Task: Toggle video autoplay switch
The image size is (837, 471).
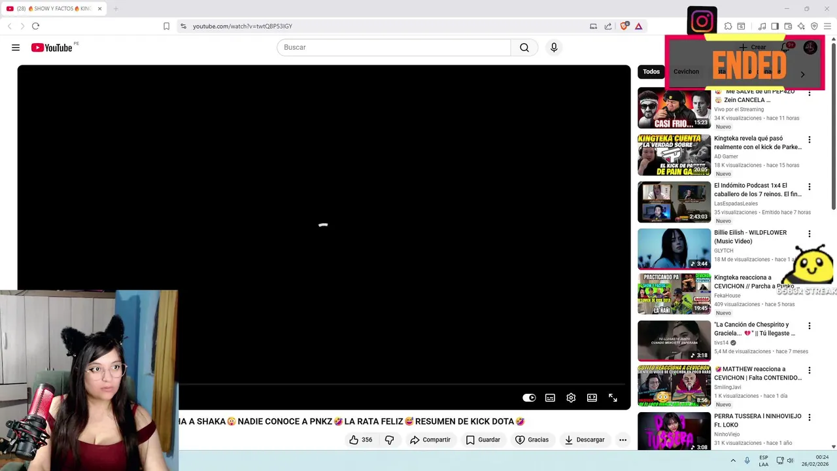Action: point(529,398)
